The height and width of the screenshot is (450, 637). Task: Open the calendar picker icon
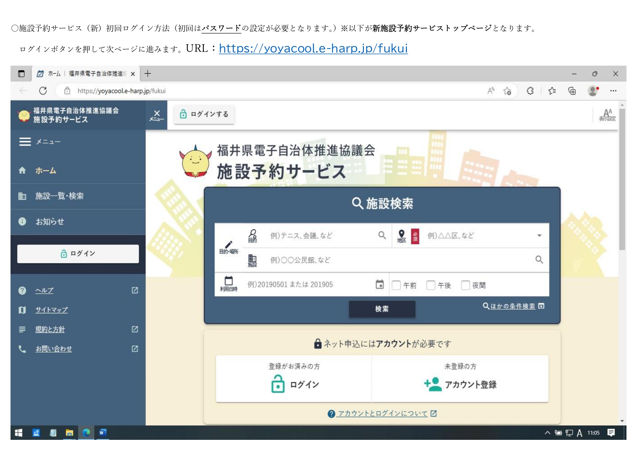click(x=380, y=285)
